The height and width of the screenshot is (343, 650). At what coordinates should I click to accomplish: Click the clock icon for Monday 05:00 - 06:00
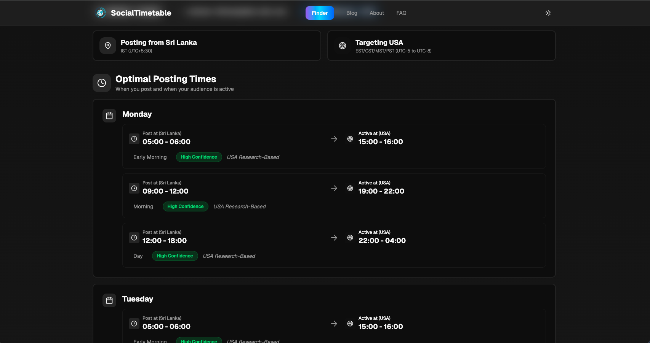(x=134, y=139)
